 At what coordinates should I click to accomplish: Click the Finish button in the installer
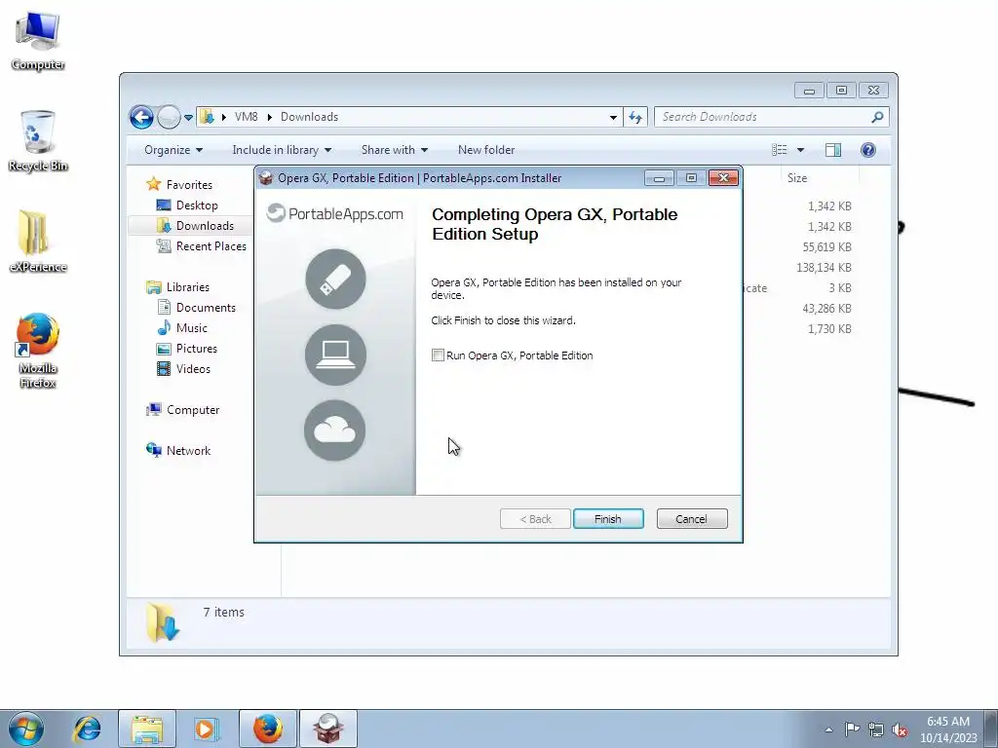[608, 519]
